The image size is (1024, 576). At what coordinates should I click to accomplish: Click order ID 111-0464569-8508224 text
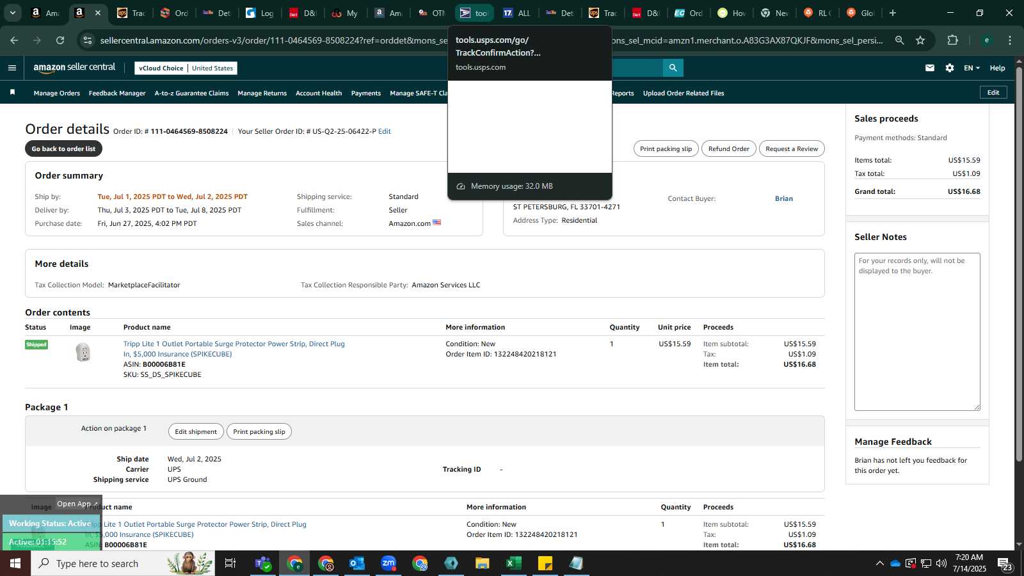pyautogui.click(x=189, y=131)
